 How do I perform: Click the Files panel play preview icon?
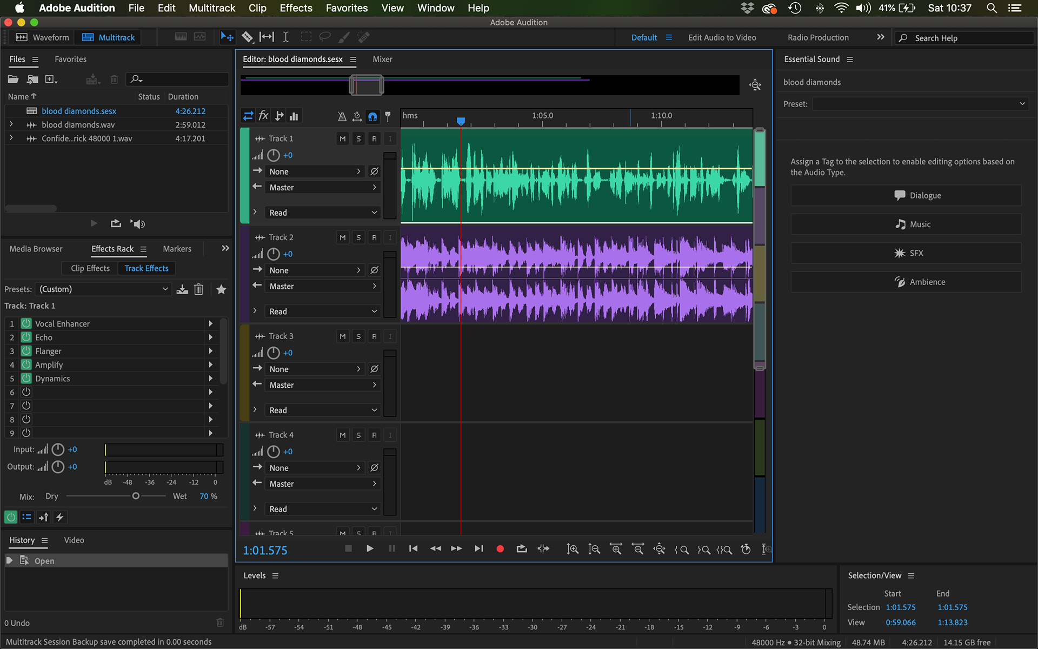pos(94,223)
